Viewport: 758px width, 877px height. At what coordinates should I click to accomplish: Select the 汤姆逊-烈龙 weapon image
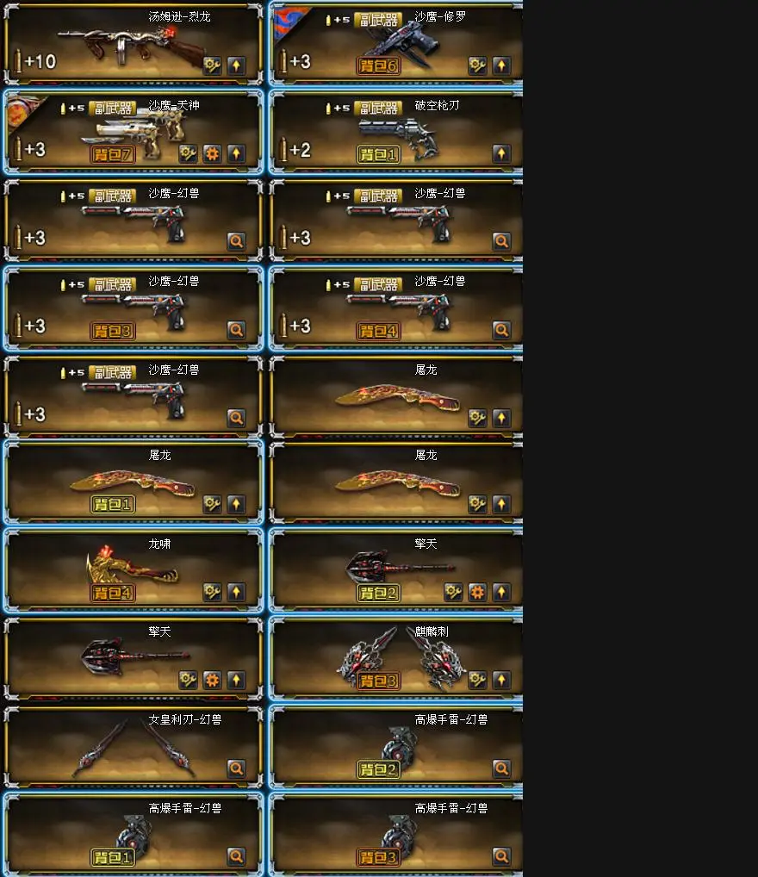click(132, 46)
